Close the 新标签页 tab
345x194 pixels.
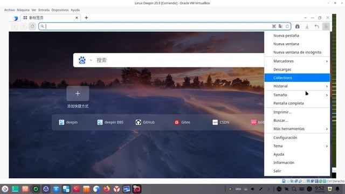[x=77, y=18]
